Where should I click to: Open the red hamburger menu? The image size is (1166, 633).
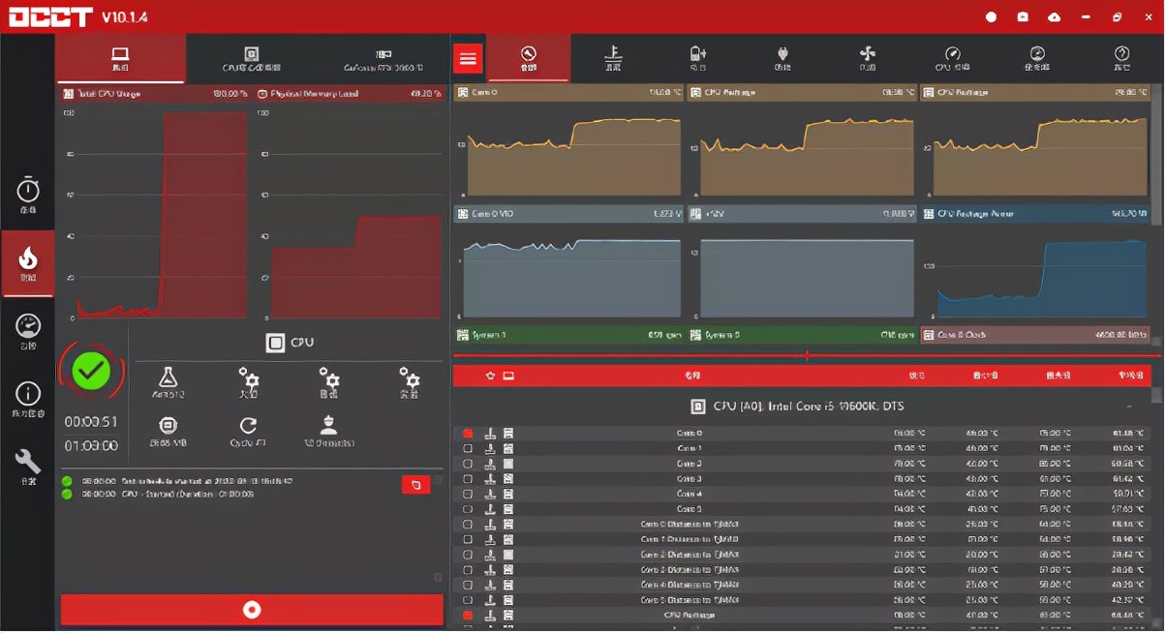coord(469,58)
